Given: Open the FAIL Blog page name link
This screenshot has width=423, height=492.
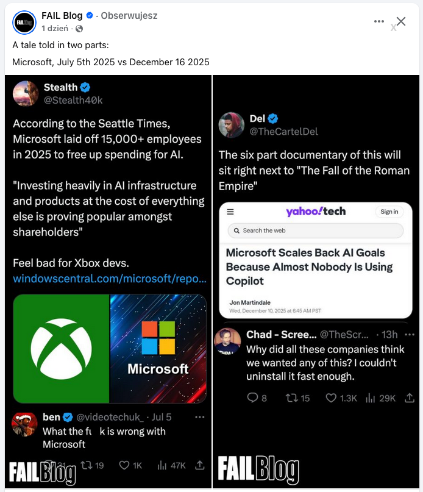Looking at the screenshot, I should (62, 16).
